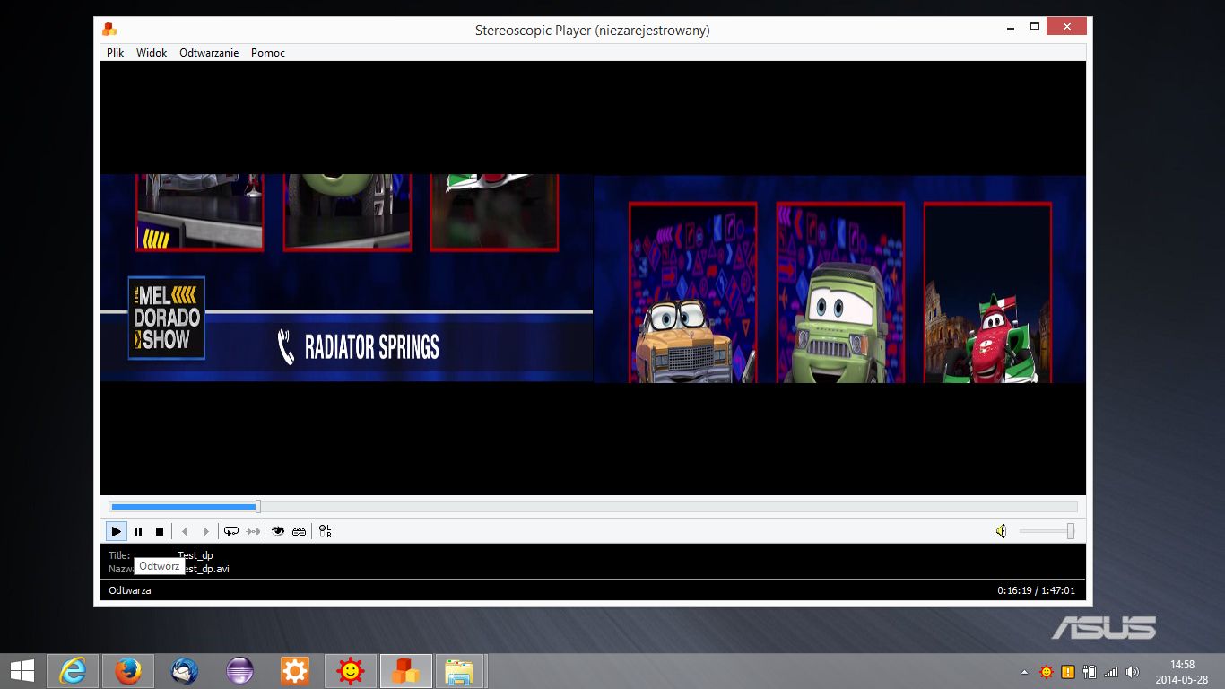Open the Widok menu
Screen dimensions: 1225x689
tap(152, 53)
